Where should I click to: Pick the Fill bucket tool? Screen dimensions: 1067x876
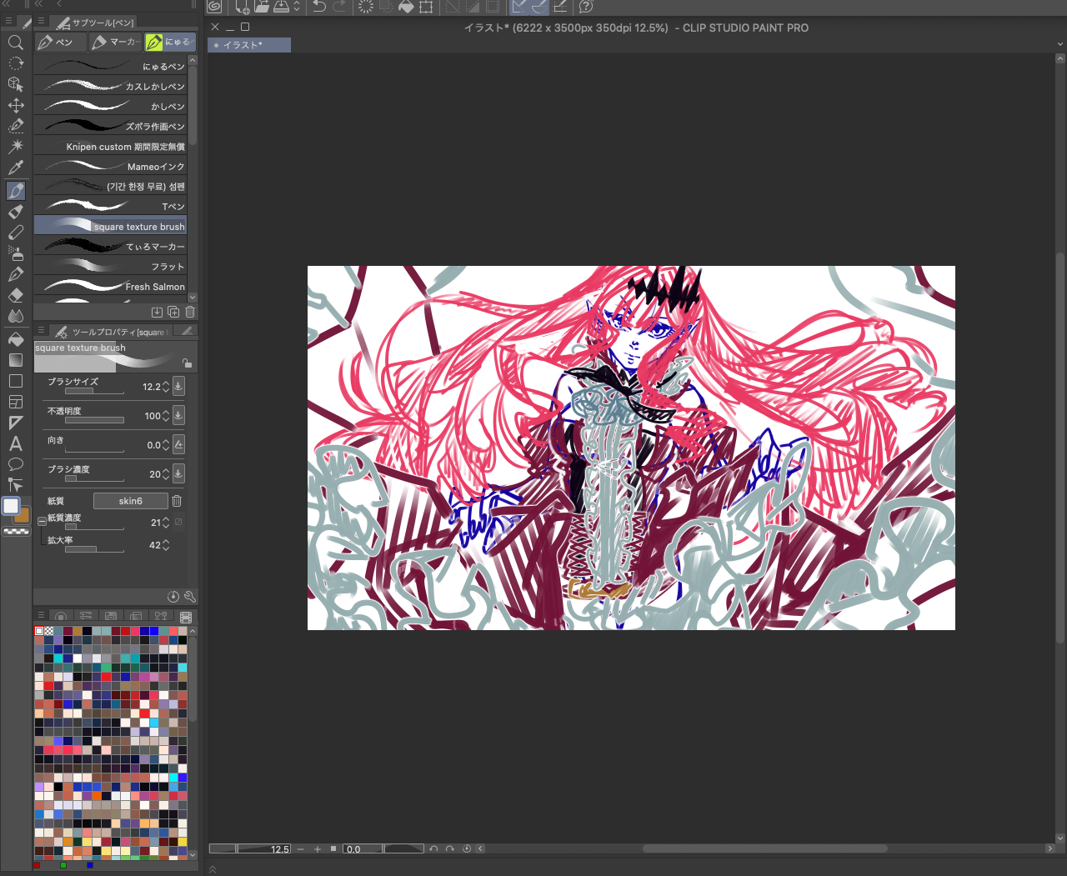15,339
